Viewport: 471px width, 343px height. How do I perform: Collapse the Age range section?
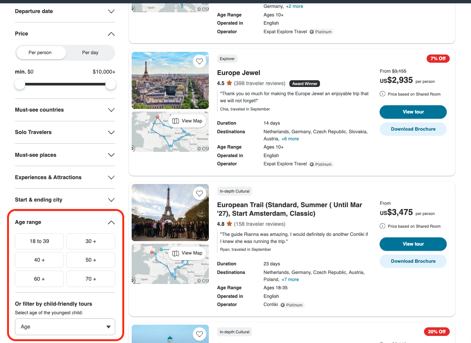click(65, 222)
